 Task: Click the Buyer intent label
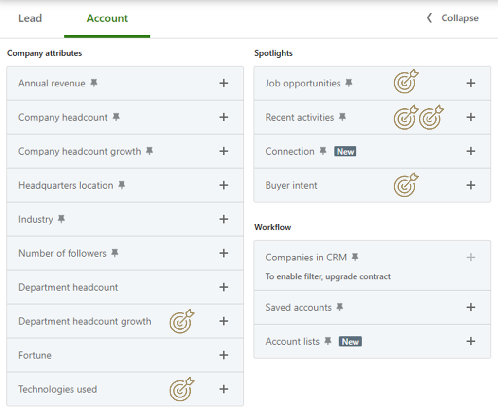[291, 185]
